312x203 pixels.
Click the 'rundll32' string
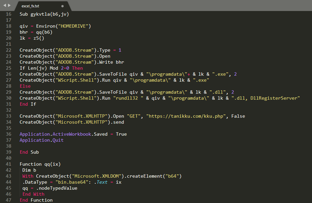tap(128, 98)
